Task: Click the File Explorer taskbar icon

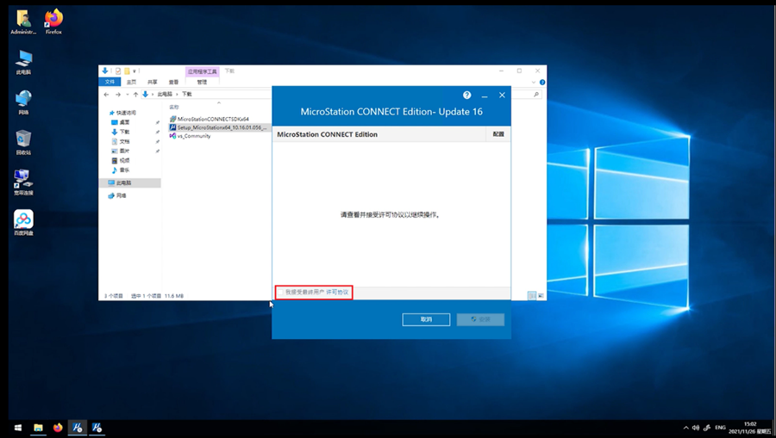Action: (38, 428)
